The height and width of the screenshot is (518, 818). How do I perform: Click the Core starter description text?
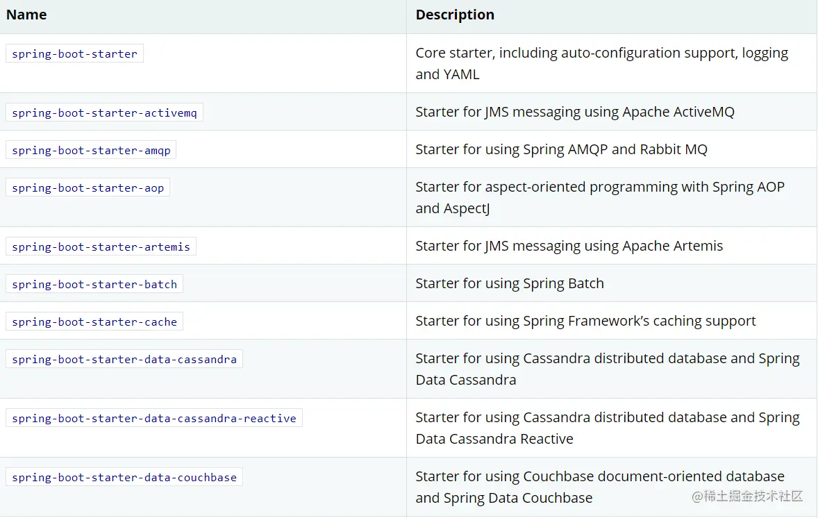[601, 63]
